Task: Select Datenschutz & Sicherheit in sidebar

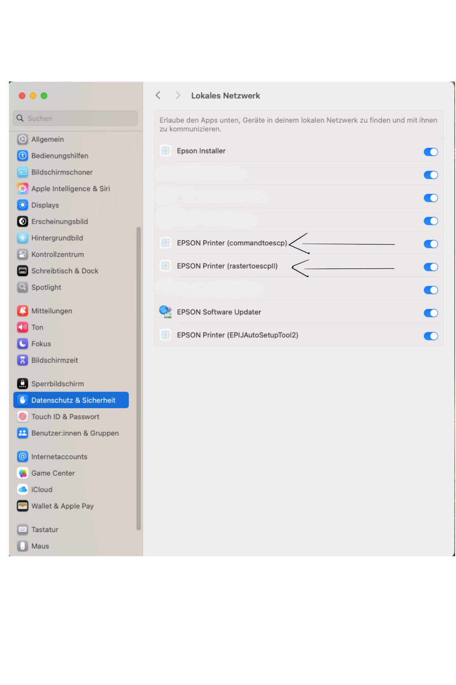Action: pos(71,400)
